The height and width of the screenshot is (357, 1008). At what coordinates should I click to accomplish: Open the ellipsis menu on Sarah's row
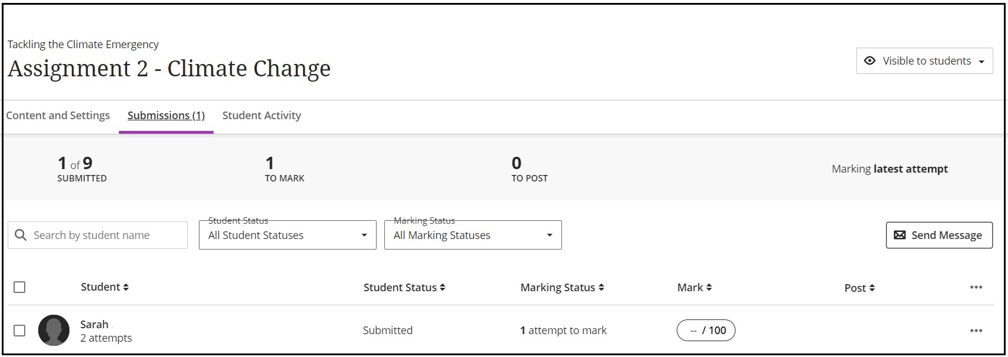(976, 330)
